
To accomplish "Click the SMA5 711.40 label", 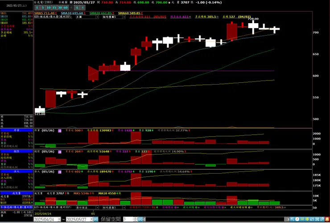I will coord(45,13).
